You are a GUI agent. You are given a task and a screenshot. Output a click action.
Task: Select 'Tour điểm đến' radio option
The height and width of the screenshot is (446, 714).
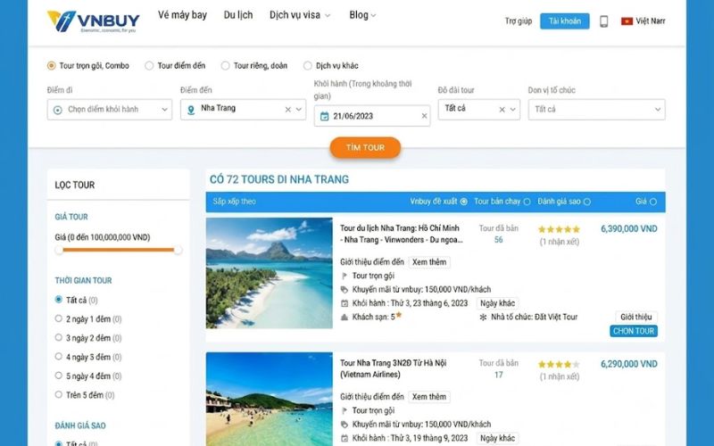pos(149,65)
